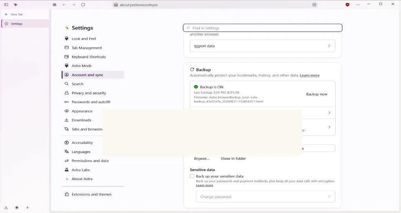Screen dimensions: 401x213
Task: Reload the current page
Action: click(x=83, y=5)
